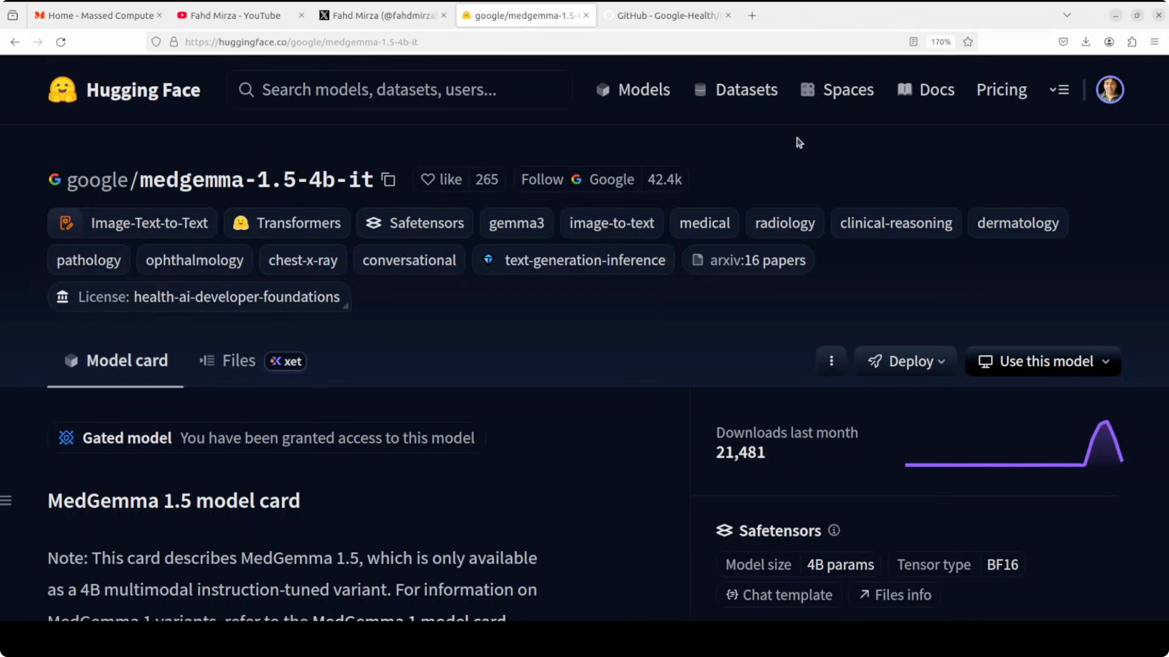Viewport: 1169px width, 657px height.
Task: Expand the Deploy dropdown
Action: [906, 361]
